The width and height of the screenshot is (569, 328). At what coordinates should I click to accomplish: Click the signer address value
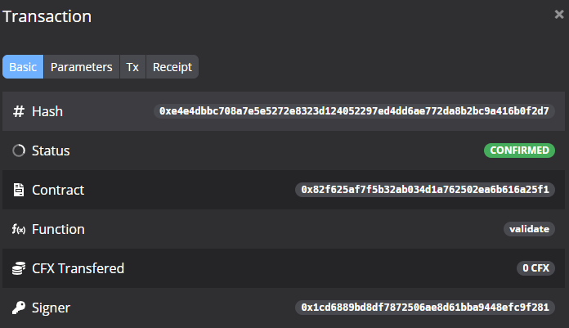click(x=425, y=308)
